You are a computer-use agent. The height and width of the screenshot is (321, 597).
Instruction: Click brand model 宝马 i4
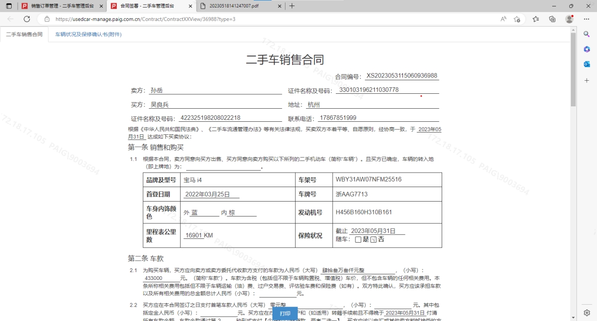pyautogui.click(x=193, y=180)
